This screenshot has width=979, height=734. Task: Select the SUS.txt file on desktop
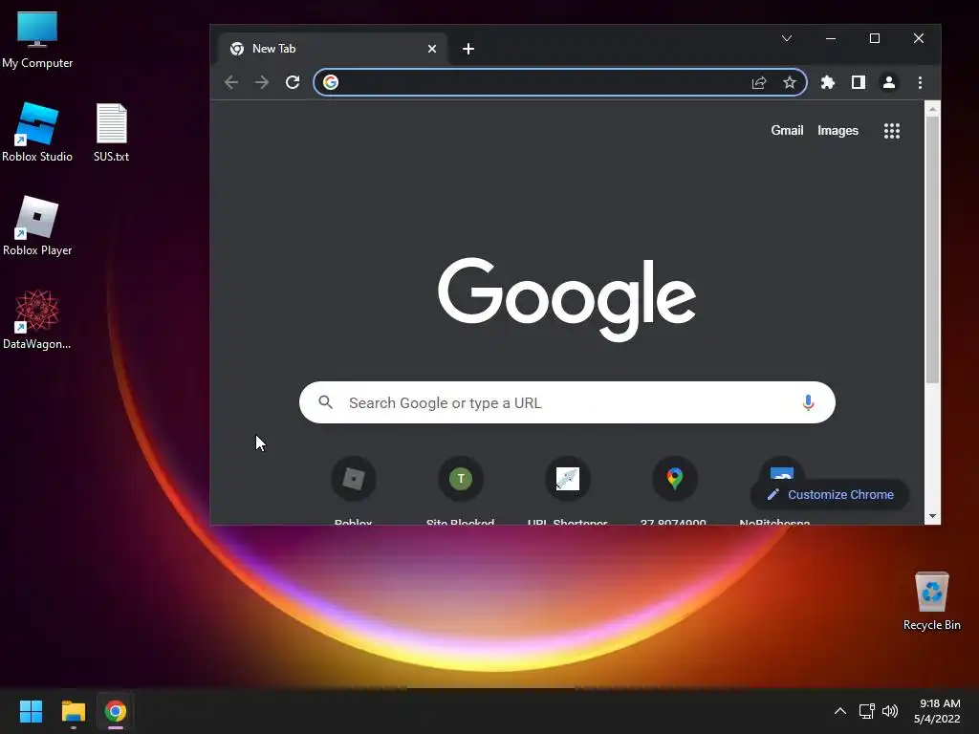coord(111,132)
